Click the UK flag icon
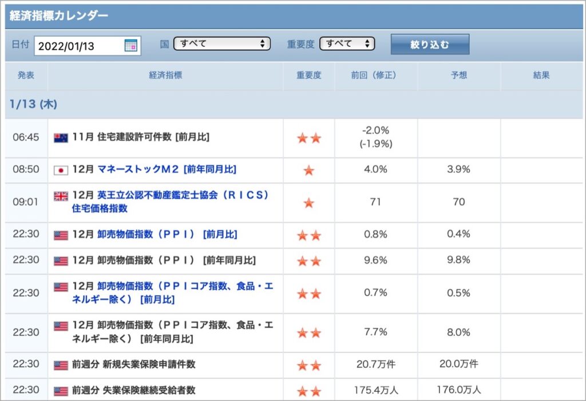Viewport: 586px width, 401px height. pyautogui.click(x=61, y=196)
